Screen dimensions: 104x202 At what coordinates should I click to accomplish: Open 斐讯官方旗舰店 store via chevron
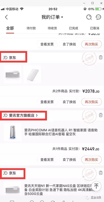(x=37, y=115)
